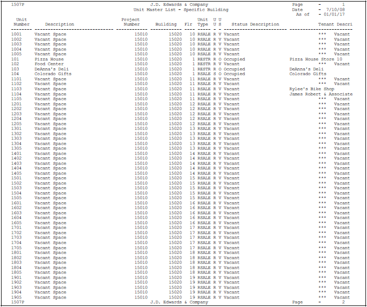367x307 pixels.
Task: Select unit number 1305
Action: pos(16,149)
